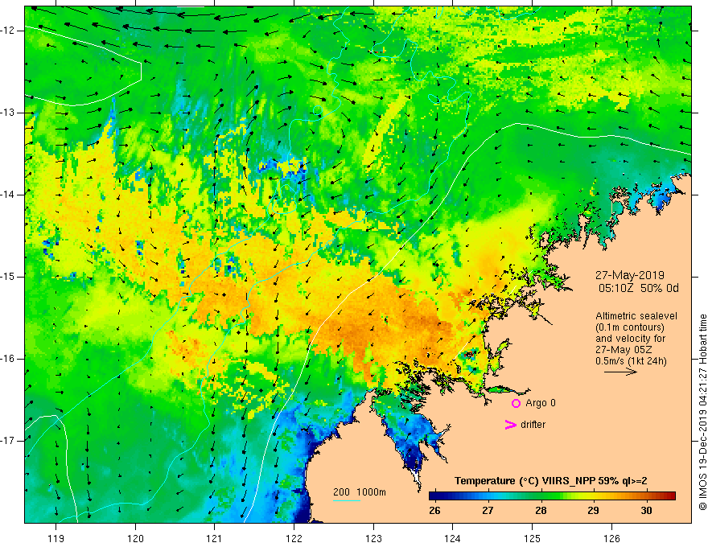Screen dimensions: 708x547
Task: Click the longitude axis label 122
Action: (x=294, y=538)
